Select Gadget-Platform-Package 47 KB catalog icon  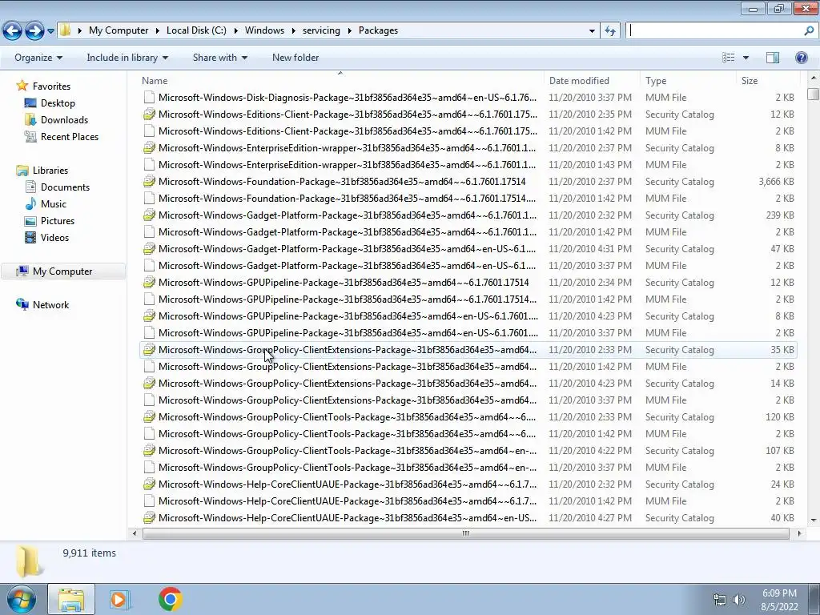coord(149,249)
